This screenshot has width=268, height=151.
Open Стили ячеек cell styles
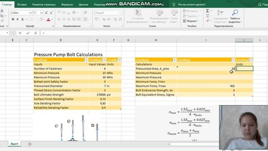pyautogui.click(x=174, y=16)
